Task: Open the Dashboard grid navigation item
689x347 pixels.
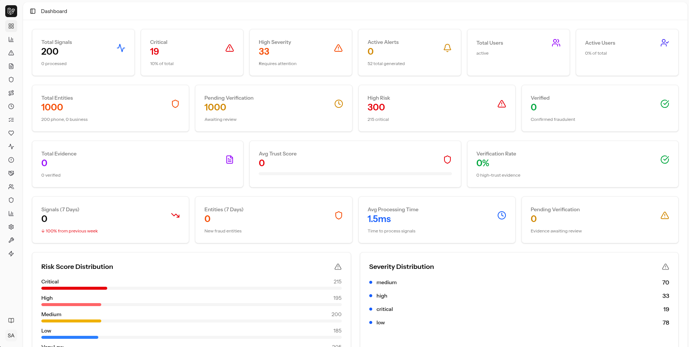Action: pos(11,26)
